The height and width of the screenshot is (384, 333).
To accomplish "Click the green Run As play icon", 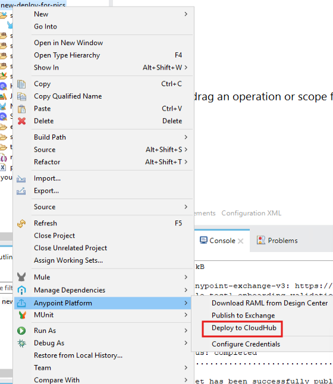I will click(x=21, y=331).
